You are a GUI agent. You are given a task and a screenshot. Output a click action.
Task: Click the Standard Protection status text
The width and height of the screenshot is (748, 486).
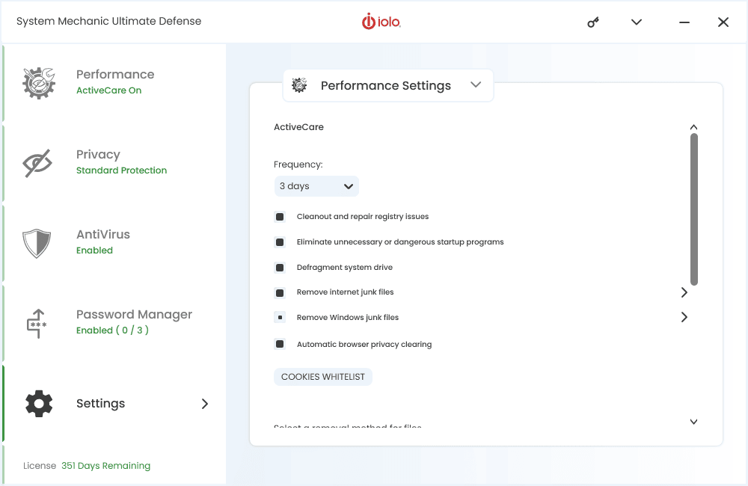tap(122, 170)
